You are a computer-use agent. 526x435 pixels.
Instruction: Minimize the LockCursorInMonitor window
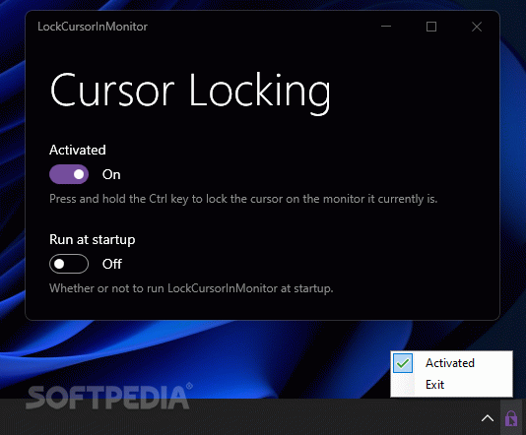coord(386,27)
